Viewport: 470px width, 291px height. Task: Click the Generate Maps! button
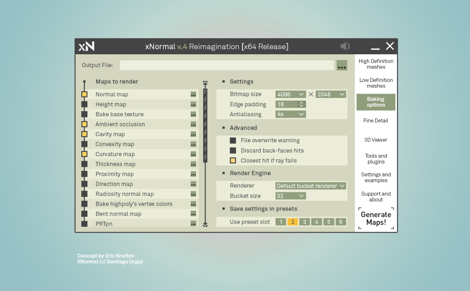pos(376,218)
